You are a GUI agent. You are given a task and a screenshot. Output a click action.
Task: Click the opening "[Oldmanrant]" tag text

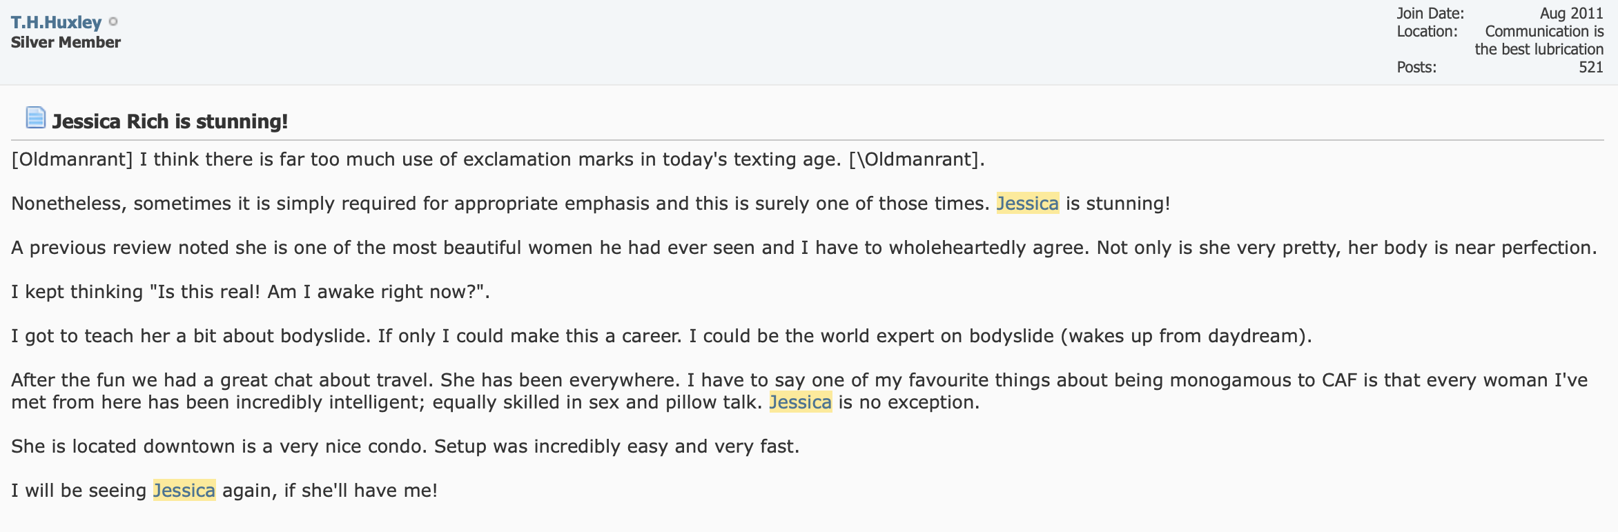coord(72,159)
